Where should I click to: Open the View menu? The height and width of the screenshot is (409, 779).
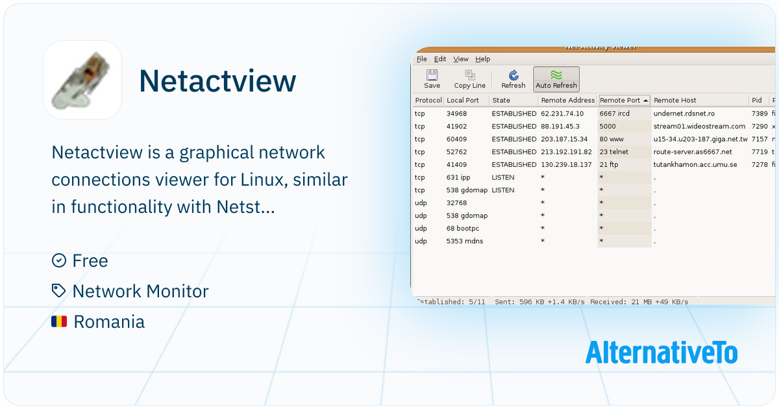tap(461, 59)
